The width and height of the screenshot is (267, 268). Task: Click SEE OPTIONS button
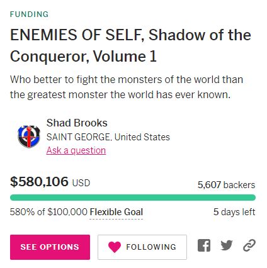coord(50,247)
